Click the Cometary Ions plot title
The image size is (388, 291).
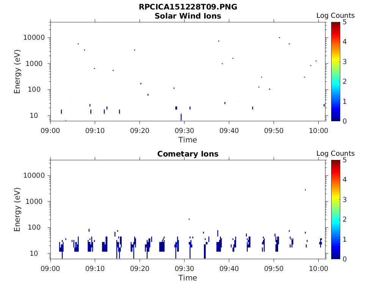click(x=188, y=154)
